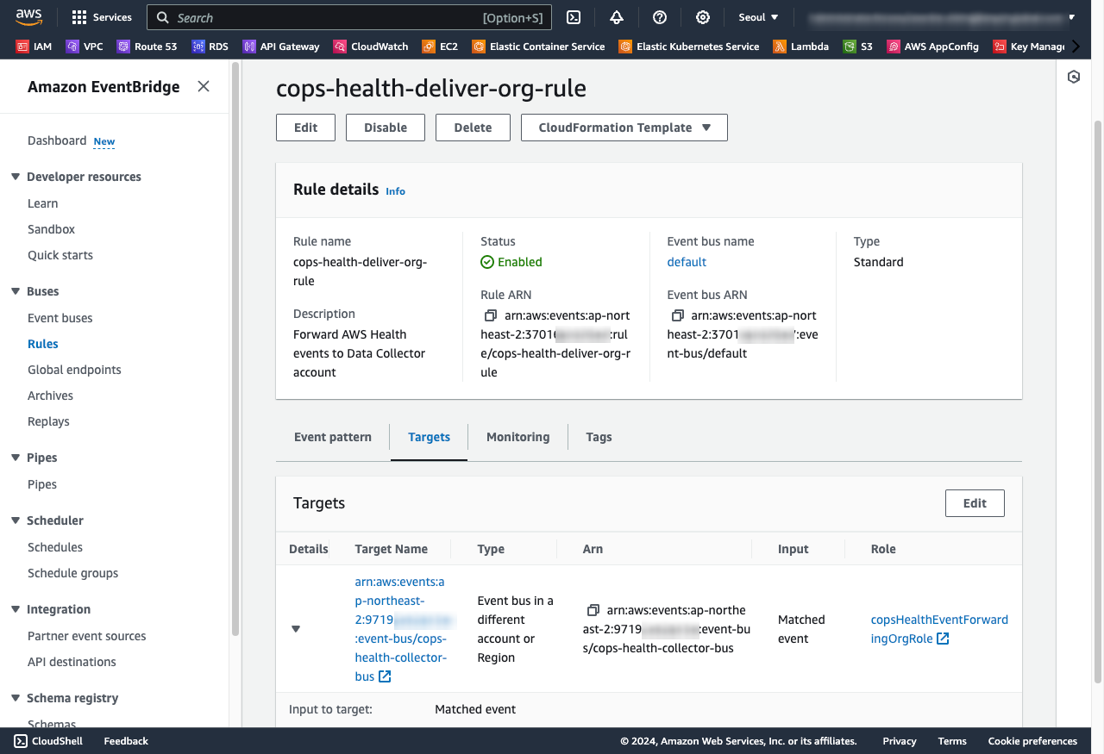The height and width of the screenshot is (754, 1104).
Task: Collapse the target details row triangle
Action: (x=296, y=629)
